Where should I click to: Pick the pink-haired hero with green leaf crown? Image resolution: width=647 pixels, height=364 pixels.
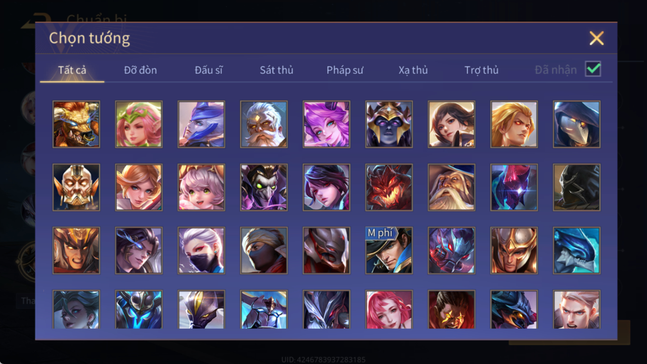coord(139,124)
